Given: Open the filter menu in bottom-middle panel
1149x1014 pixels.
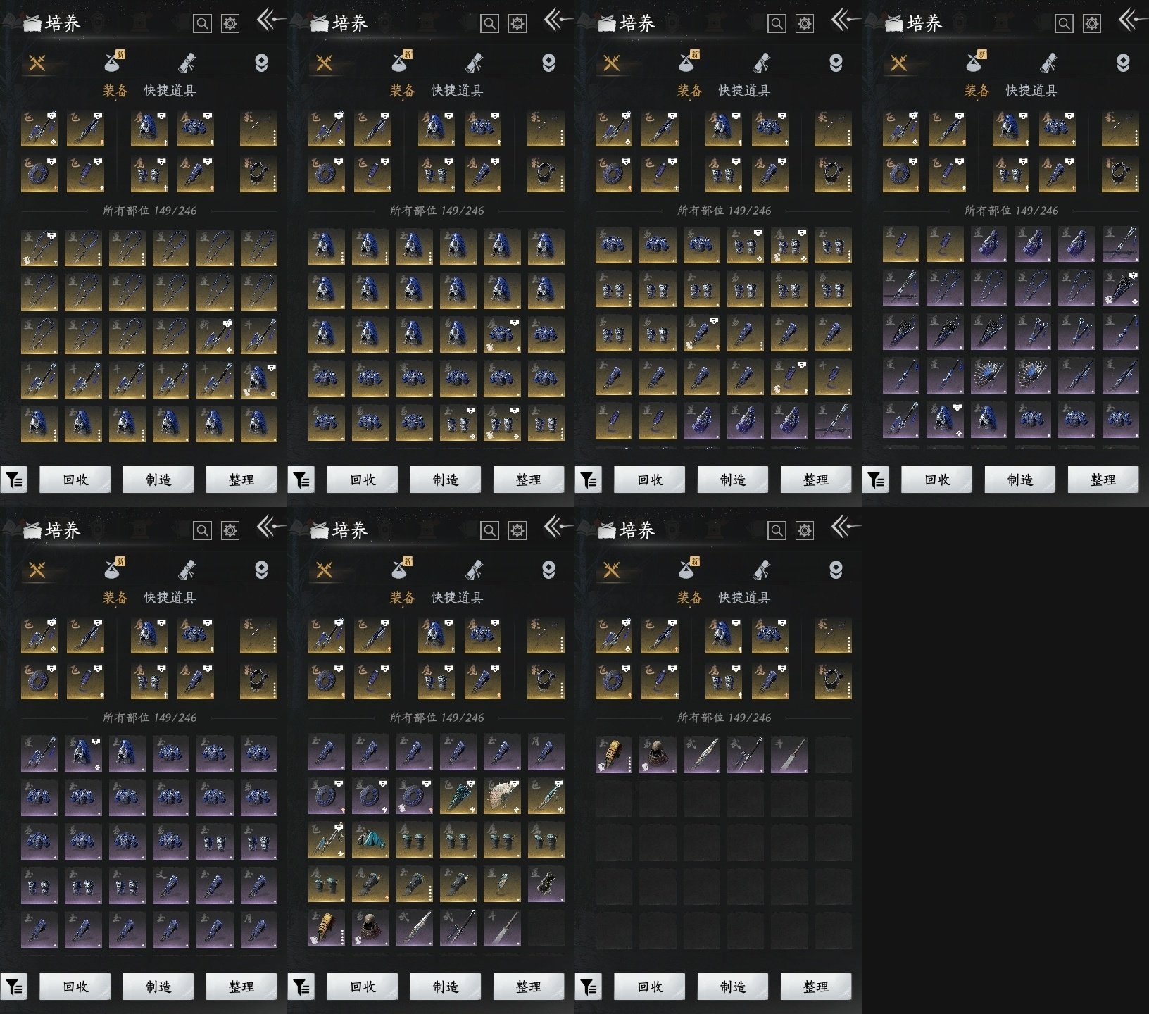Looking at the screenshot, I should 301,987.
